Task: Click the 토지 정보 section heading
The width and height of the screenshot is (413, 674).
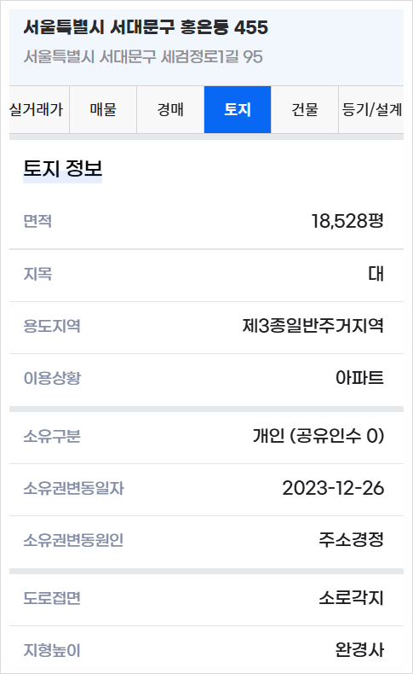Action: [x=63, y=168]
